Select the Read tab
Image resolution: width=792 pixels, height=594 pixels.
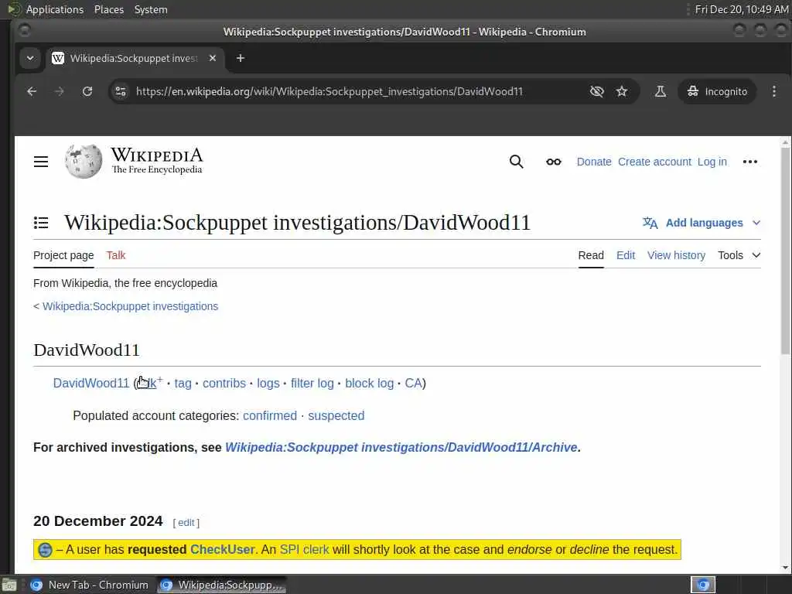591,255
